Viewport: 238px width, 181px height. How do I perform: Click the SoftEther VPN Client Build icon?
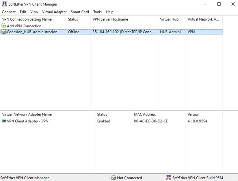169,178
